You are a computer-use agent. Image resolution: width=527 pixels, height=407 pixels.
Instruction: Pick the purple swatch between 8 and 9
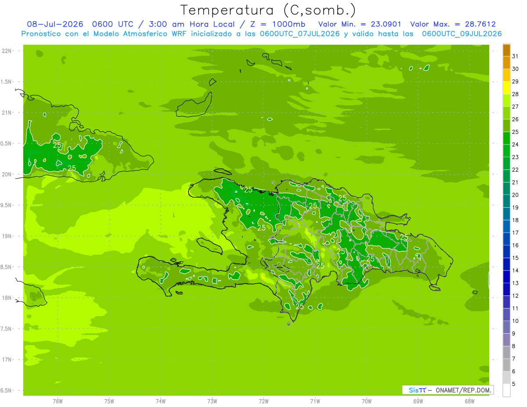[506, 340]
